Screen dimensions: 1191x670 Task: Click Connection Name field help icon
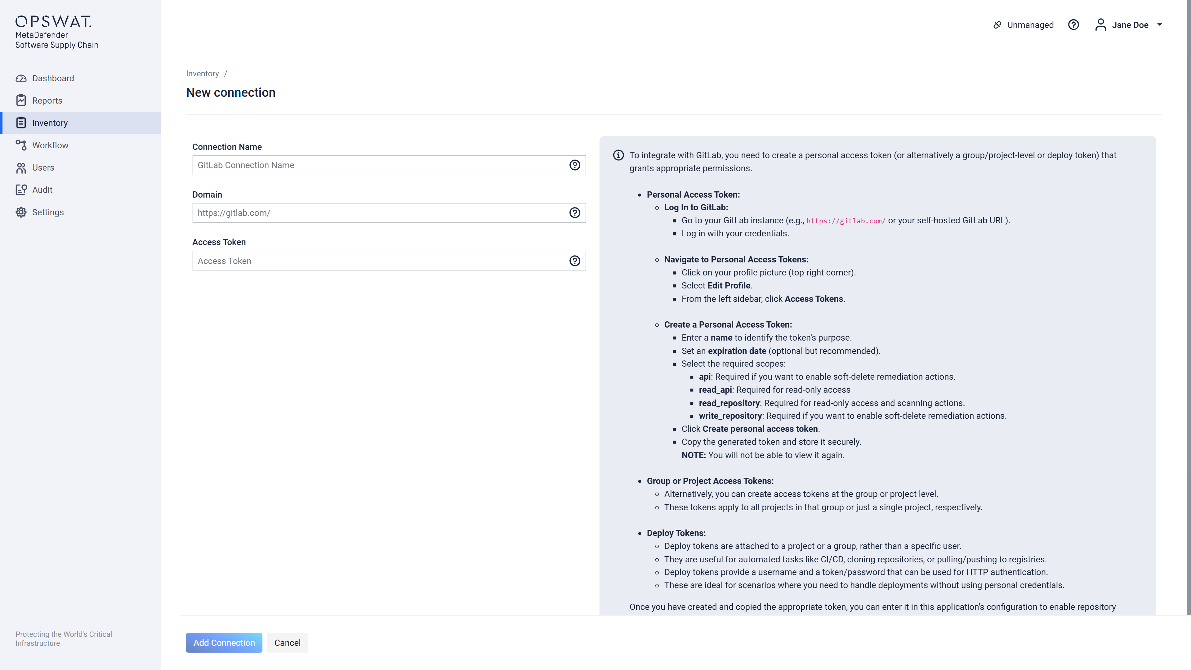pyautogui.click(x=574, y=165)
